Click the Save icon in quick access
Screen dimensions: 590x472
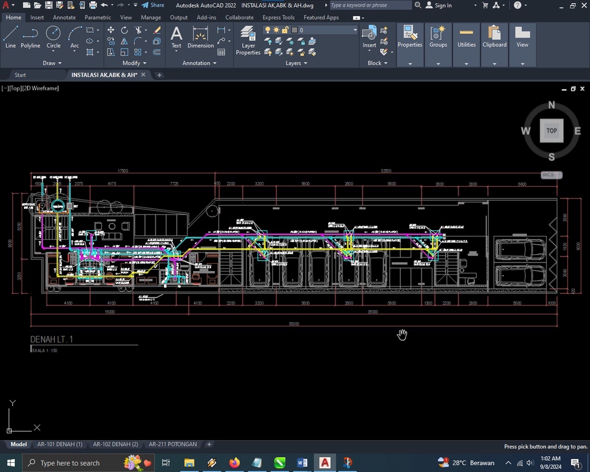point(49,6)
